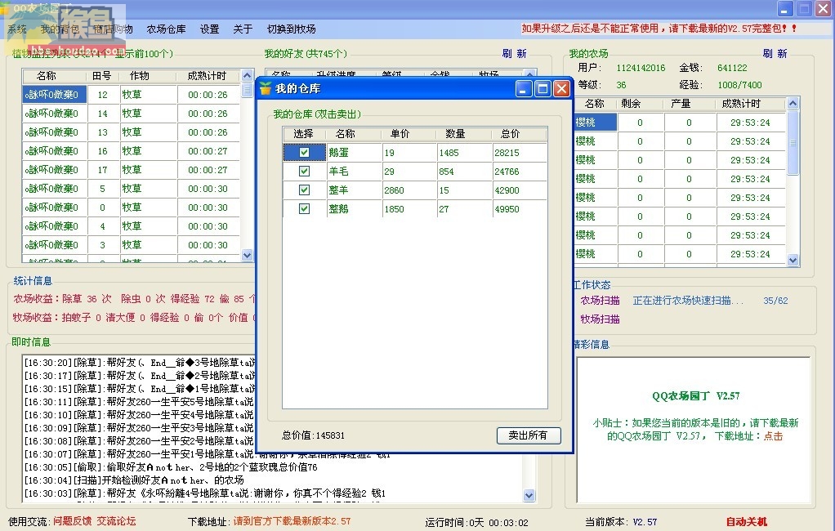Click the log entry at 16:30:04
This screenshot has height=531, width=835.
[x=134, y=480]
